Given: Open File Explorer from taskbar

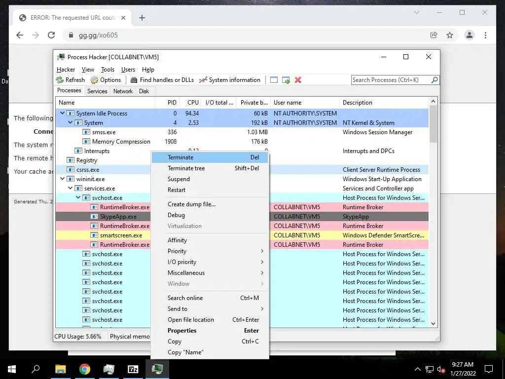Looking at the screenshot, I should point(60,369).
